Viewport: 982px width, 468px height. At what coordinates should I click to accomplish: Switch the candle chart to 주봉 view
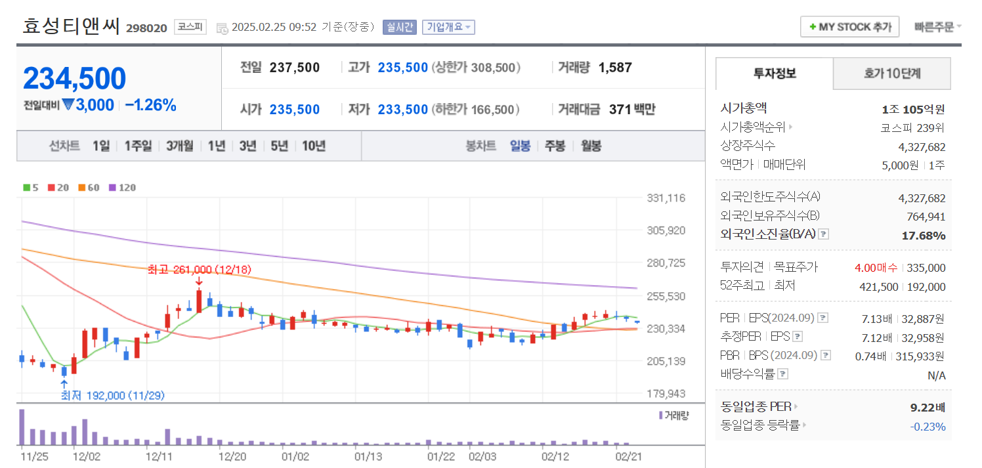(555, 146)
